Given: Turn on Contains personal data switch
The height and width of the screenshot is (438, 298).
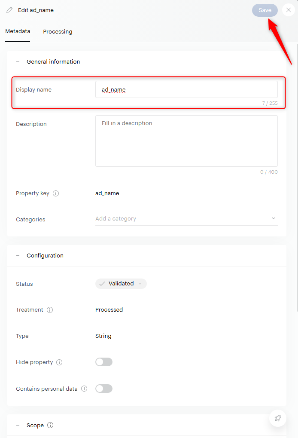Looking at the screenshot, I should (x=104, y=389).
